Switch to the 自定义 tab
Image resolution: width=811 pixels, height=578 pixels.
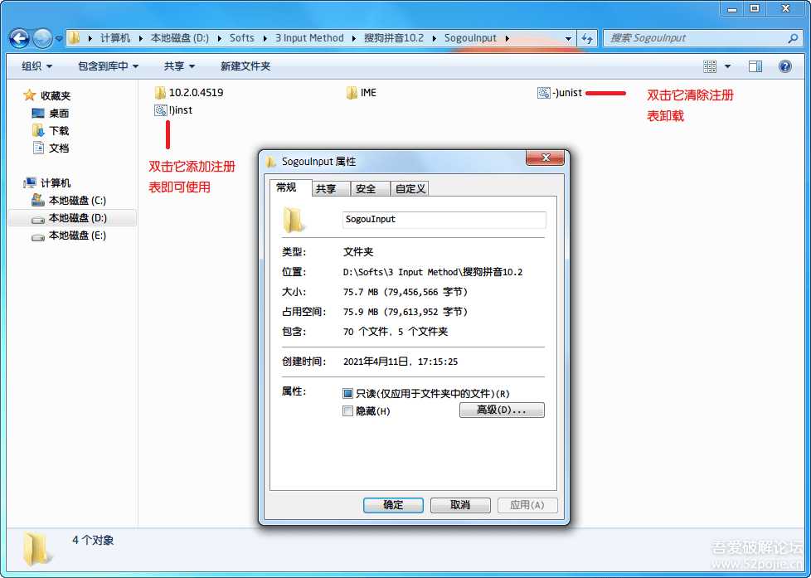[409, 188]
